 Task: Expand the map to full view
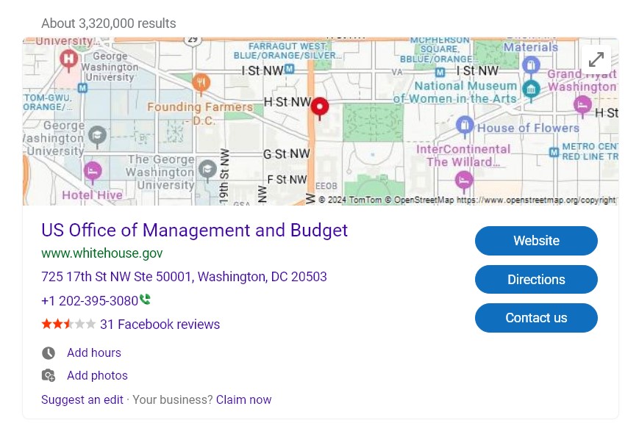[x=596, y=59]
